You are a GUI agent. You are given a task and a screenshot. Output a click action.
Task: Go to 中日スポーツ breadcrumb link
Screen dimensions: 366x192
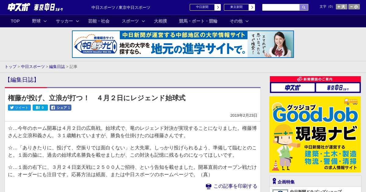click(33, 66)
